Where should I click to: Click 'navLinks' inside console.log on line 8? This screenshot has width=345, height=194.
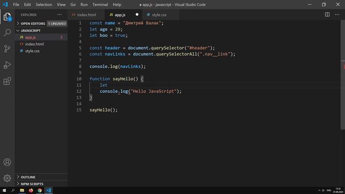click(130, 66)
